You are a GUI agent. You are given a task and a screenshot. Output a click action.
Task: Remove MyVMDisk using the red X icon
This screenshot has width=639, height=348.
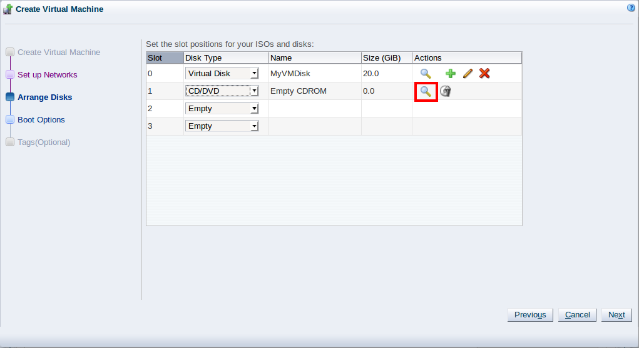coord(484,73)
